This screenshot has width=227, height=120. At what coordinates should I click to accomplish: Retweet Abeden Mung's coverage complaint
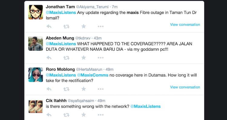coord(66,58)
